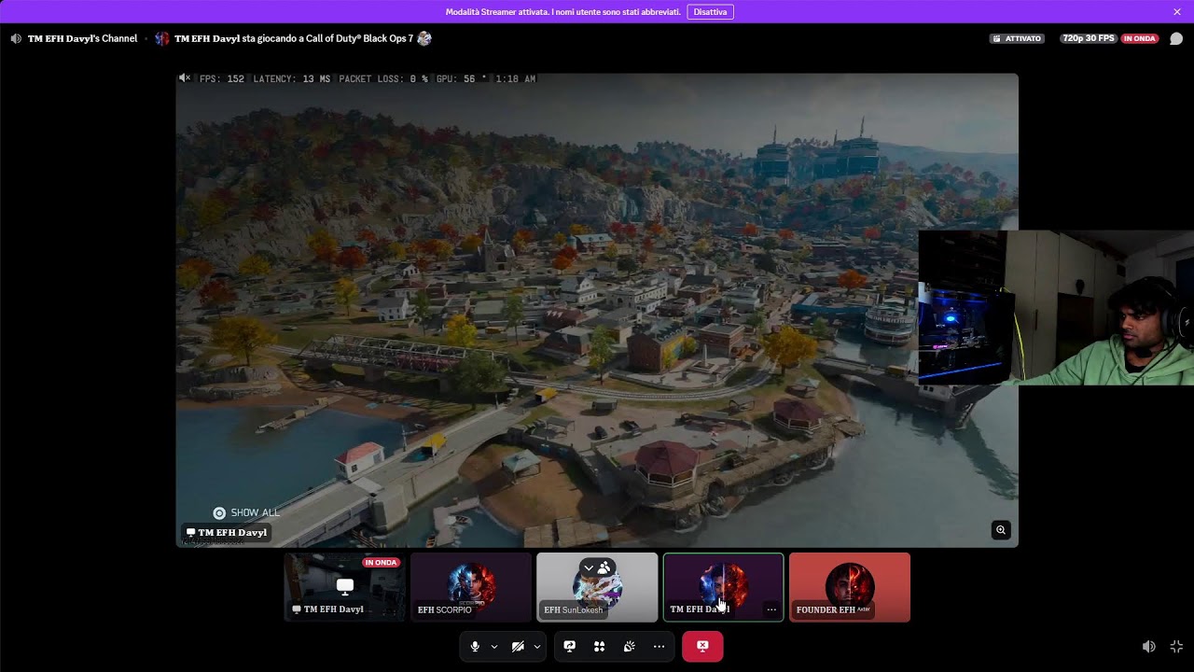Screen dimensions: 1194x672
Task: Click the magnifier zoom icon on the stream
Action: coord(1000,530)
